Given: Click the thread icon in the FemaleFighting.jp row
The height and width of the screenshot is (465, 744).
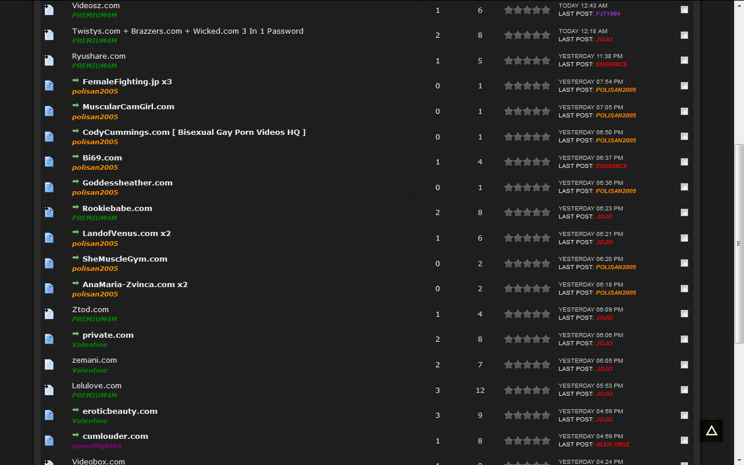Looking at the screenshot, I should click(49, 86).
